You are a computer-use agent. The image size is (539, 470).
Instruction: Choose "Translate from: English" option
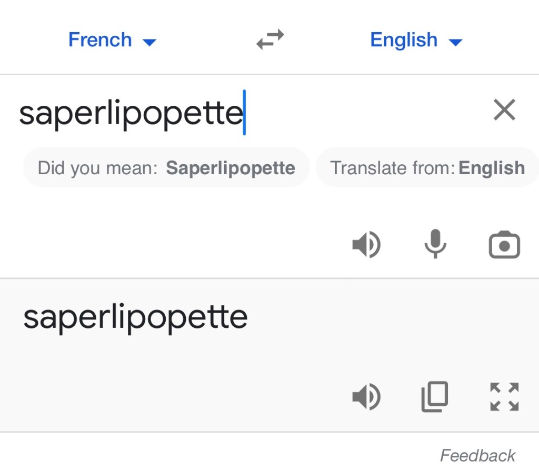[x=427, y=168]
